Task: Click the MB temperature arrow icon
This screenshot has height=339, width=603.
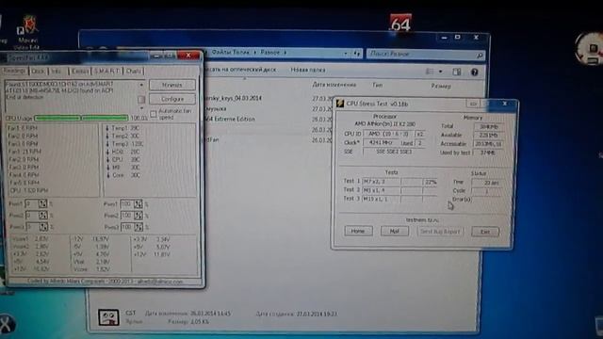Action: (x=108, y=168)
